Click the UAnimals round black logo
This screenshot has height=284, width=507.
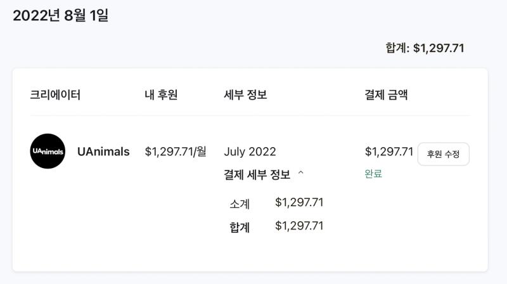coord(48,151)
